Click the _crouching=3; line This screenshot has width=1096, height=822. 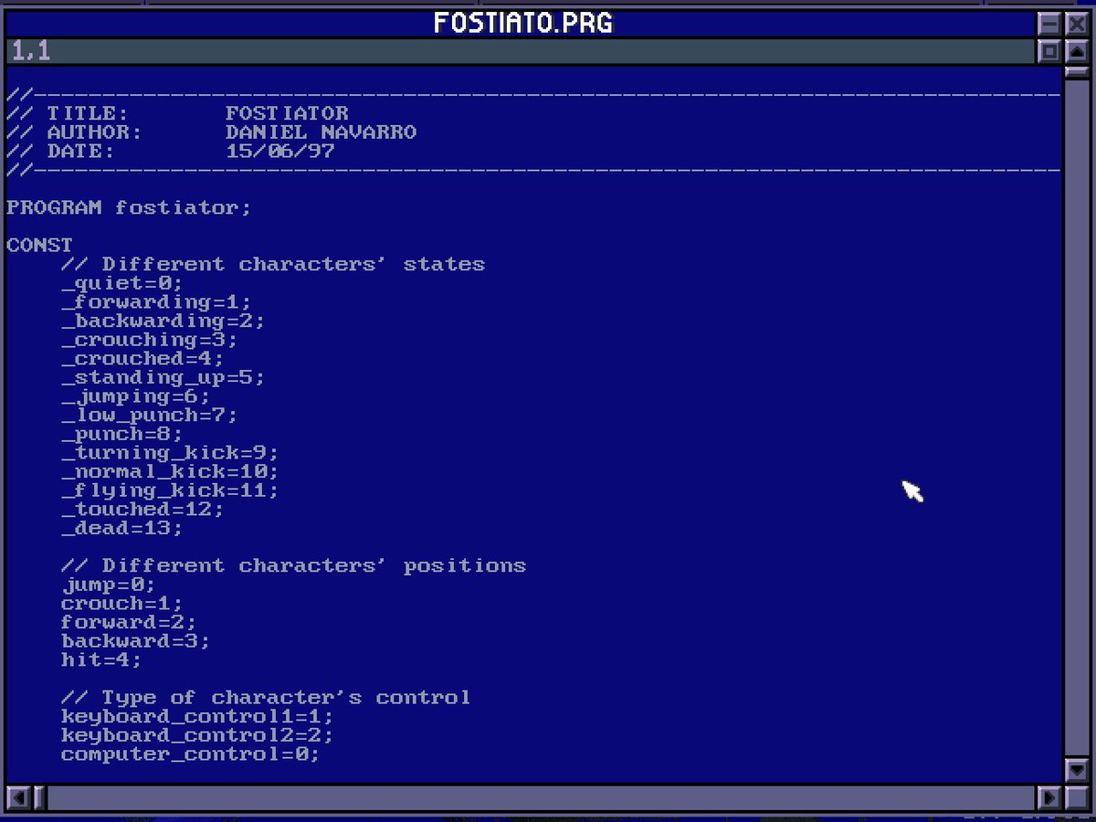tap(150, 340)
